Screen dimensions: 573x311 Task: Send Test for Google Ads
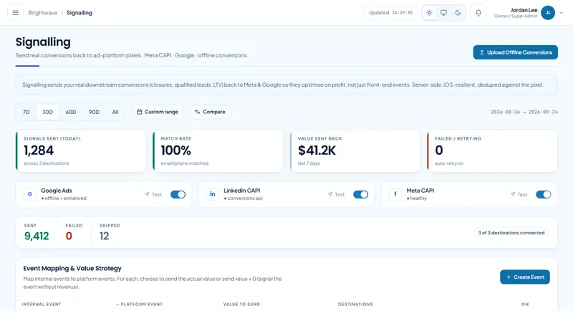tap(153, 194)
